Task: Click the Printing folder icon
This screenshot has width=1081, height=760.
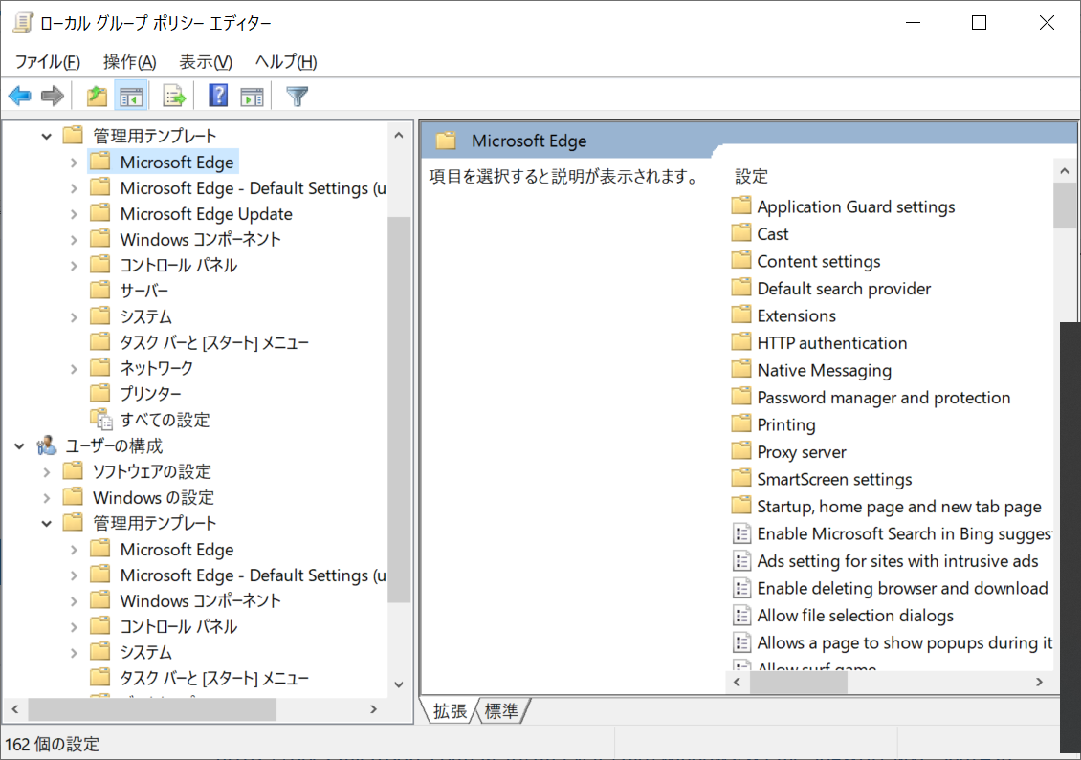Action: click(741, 424)
